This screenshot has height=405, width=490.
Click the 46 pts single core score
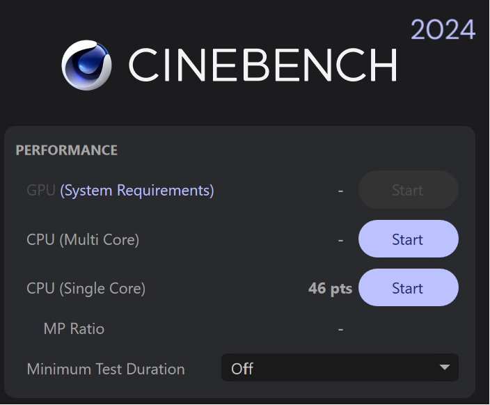tap(330, 288)
